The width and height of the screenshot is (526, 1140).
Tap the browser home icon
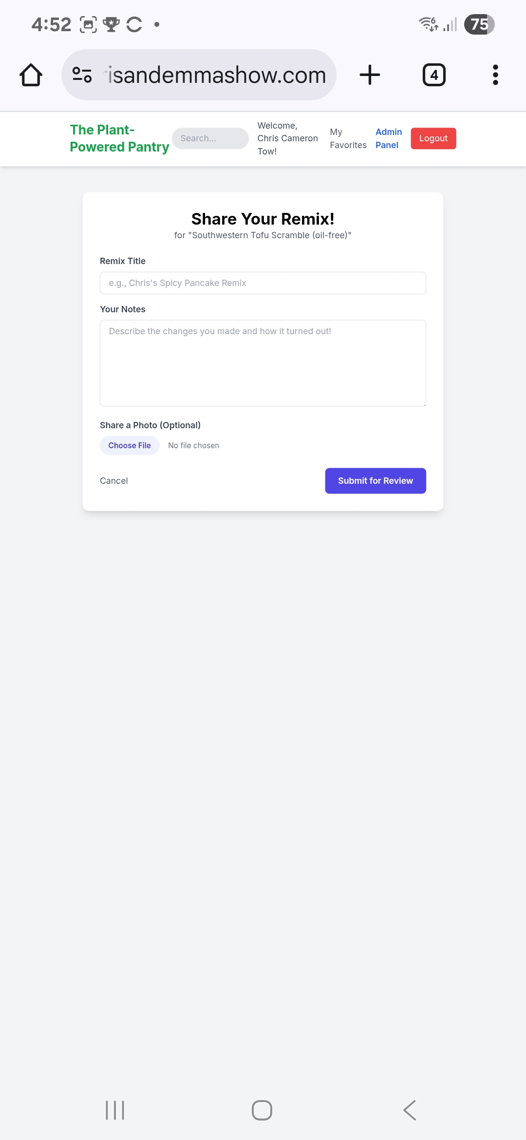(x=31, y=75)
